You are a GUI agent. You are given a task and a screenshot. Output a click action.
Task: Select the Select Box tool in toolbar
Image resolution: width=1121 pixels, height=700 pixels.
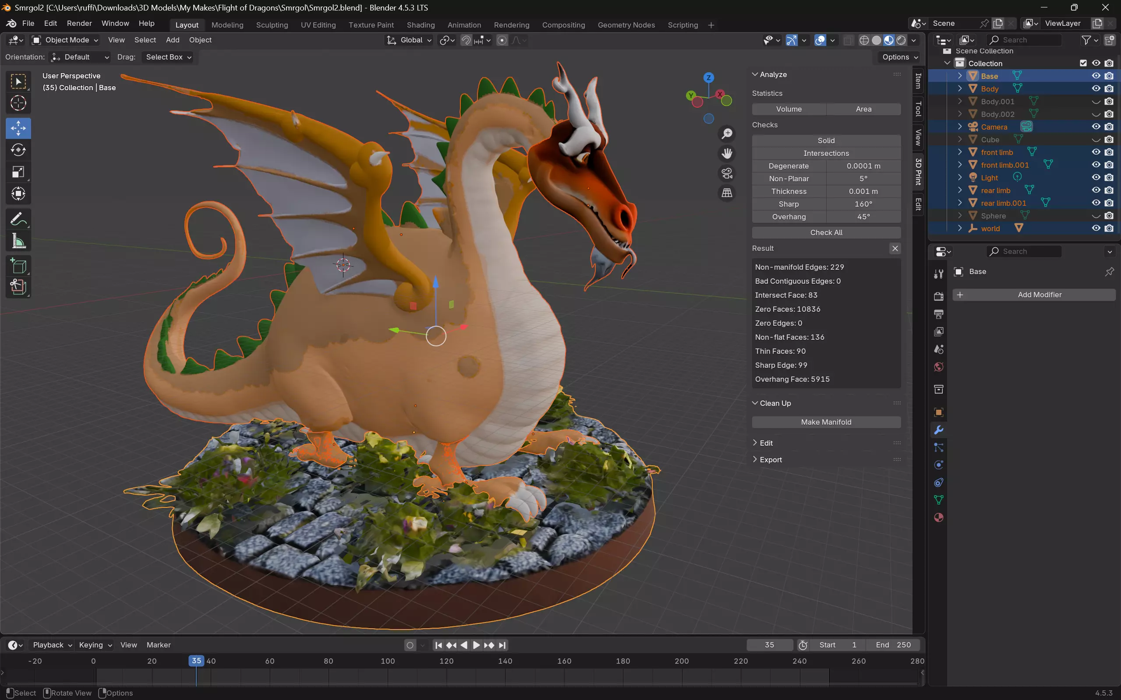pyautogui.click(x=18, y=82)
